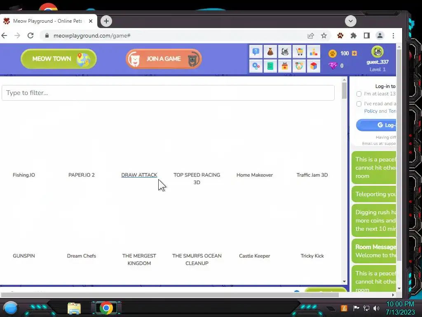The width and height of the screenshot is (422, 317).
Task: Click the Windows Start orb
Action: click(x=10, y=308)
